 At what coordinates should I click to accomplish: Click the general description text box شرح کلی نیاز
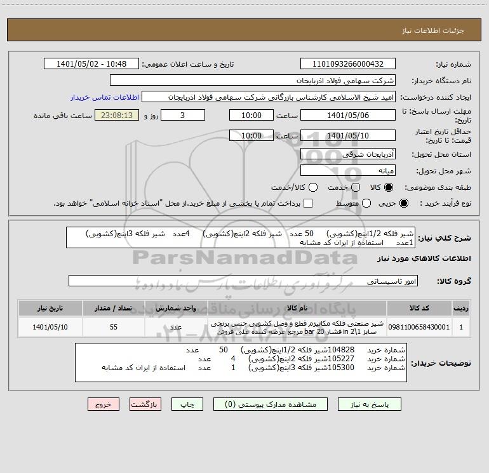241,237
